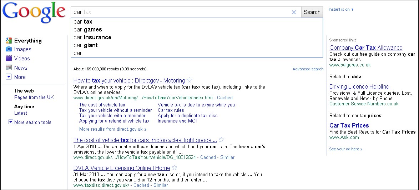
Task: Star The cost of vehicle tax result
Action: [x=221, y=140]
